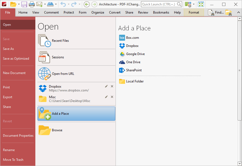
Task: Click the Undo arrow icon
Action: pyautogui.click(x=63, y=4)
